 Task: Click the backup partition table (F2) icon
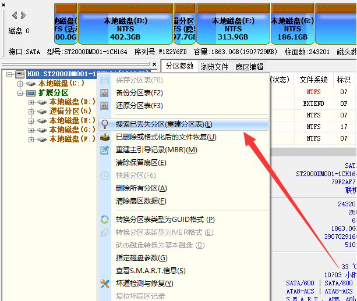pyautogui.click(x=105, y=93)
